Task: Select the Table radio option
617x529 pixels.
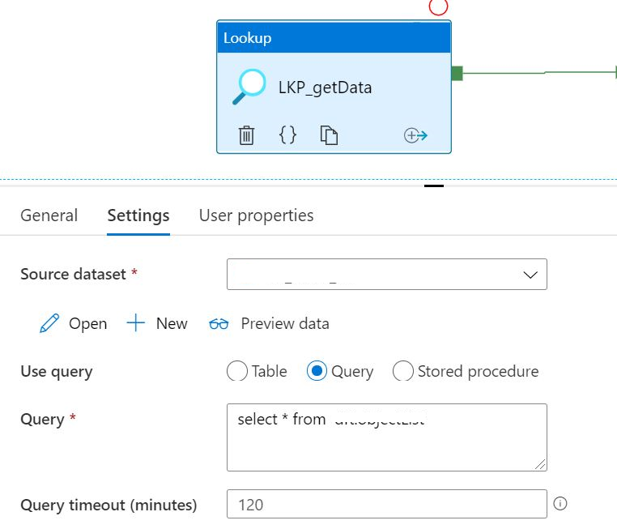Action: 237,371
